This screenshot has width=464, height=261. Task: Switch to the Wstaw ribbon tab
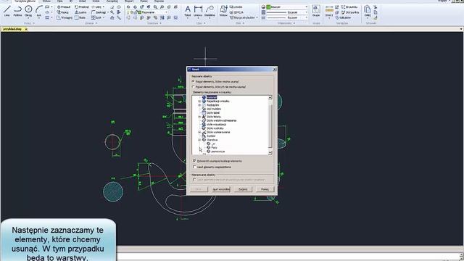click(46, 1)
